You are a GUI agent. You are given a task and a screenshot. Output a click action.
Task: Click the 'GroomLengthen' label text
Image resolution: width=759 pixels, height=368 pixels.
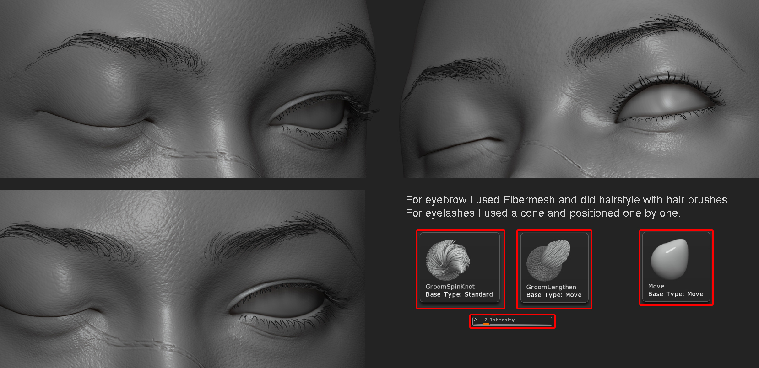pyautogui.click(x=551, y=287)
